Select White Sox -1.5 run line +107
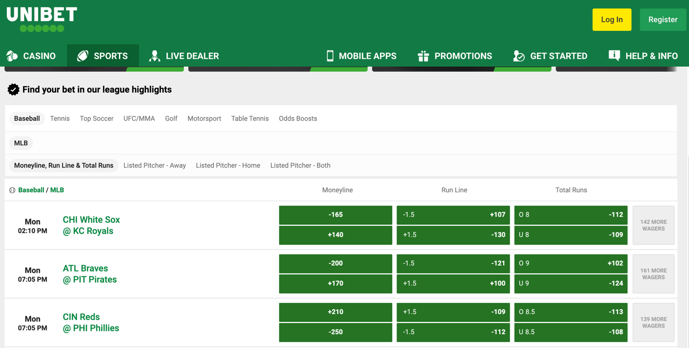Viewport: 689px width, 348px height. click(453, 215)
